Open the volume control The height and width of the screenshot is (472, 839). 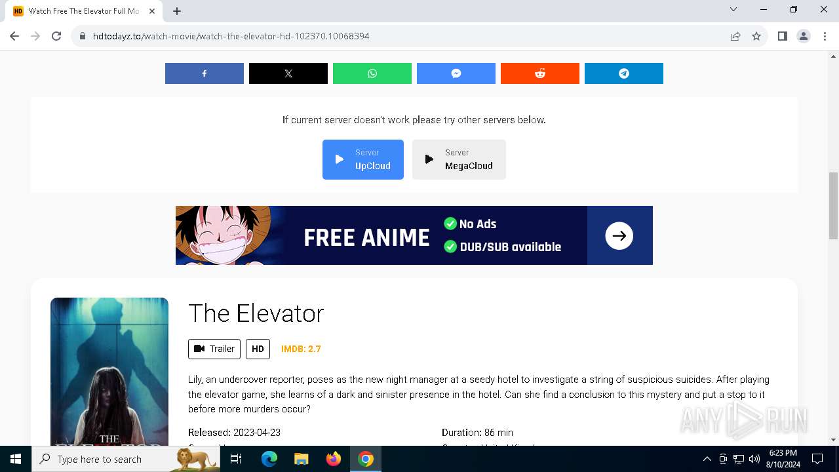(754, 459)
